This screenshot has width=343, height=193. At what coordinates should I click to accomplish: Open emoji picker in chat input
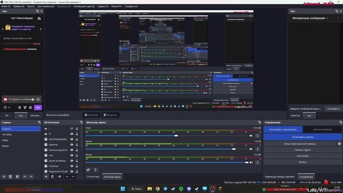(38, 99)
